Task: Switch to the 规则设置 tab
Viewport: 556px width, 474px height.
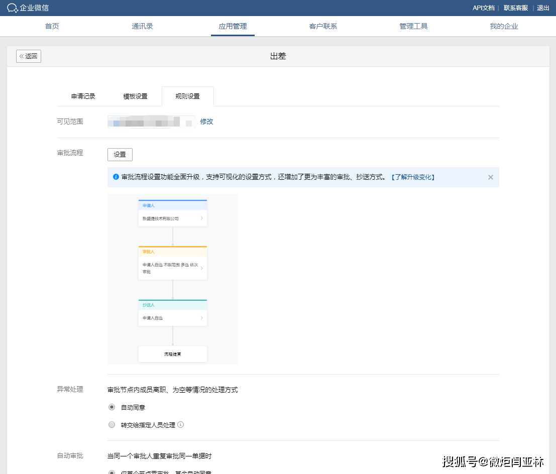Action: 187,96
